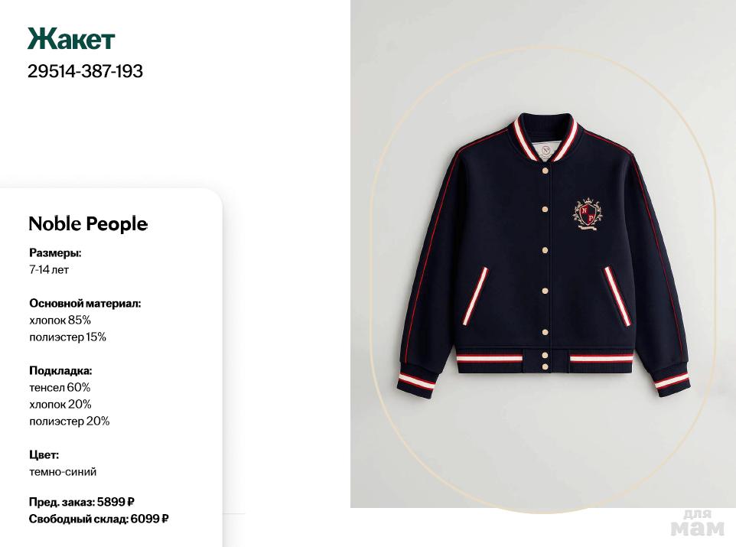The height and width of the screenshot is (547, 736).
Task: Click the 7-14 лет size text
Action: coord(49,269)
